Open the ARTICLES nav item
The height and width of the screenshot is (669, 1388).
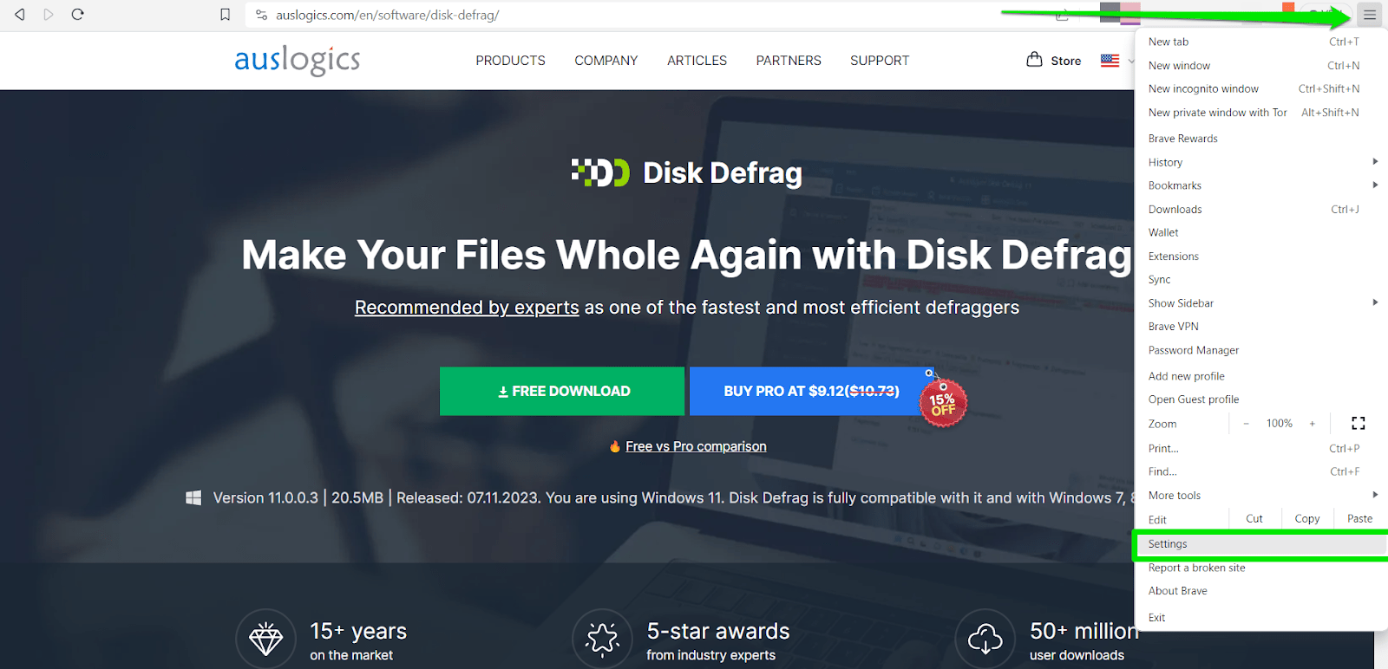pos(697,61)
